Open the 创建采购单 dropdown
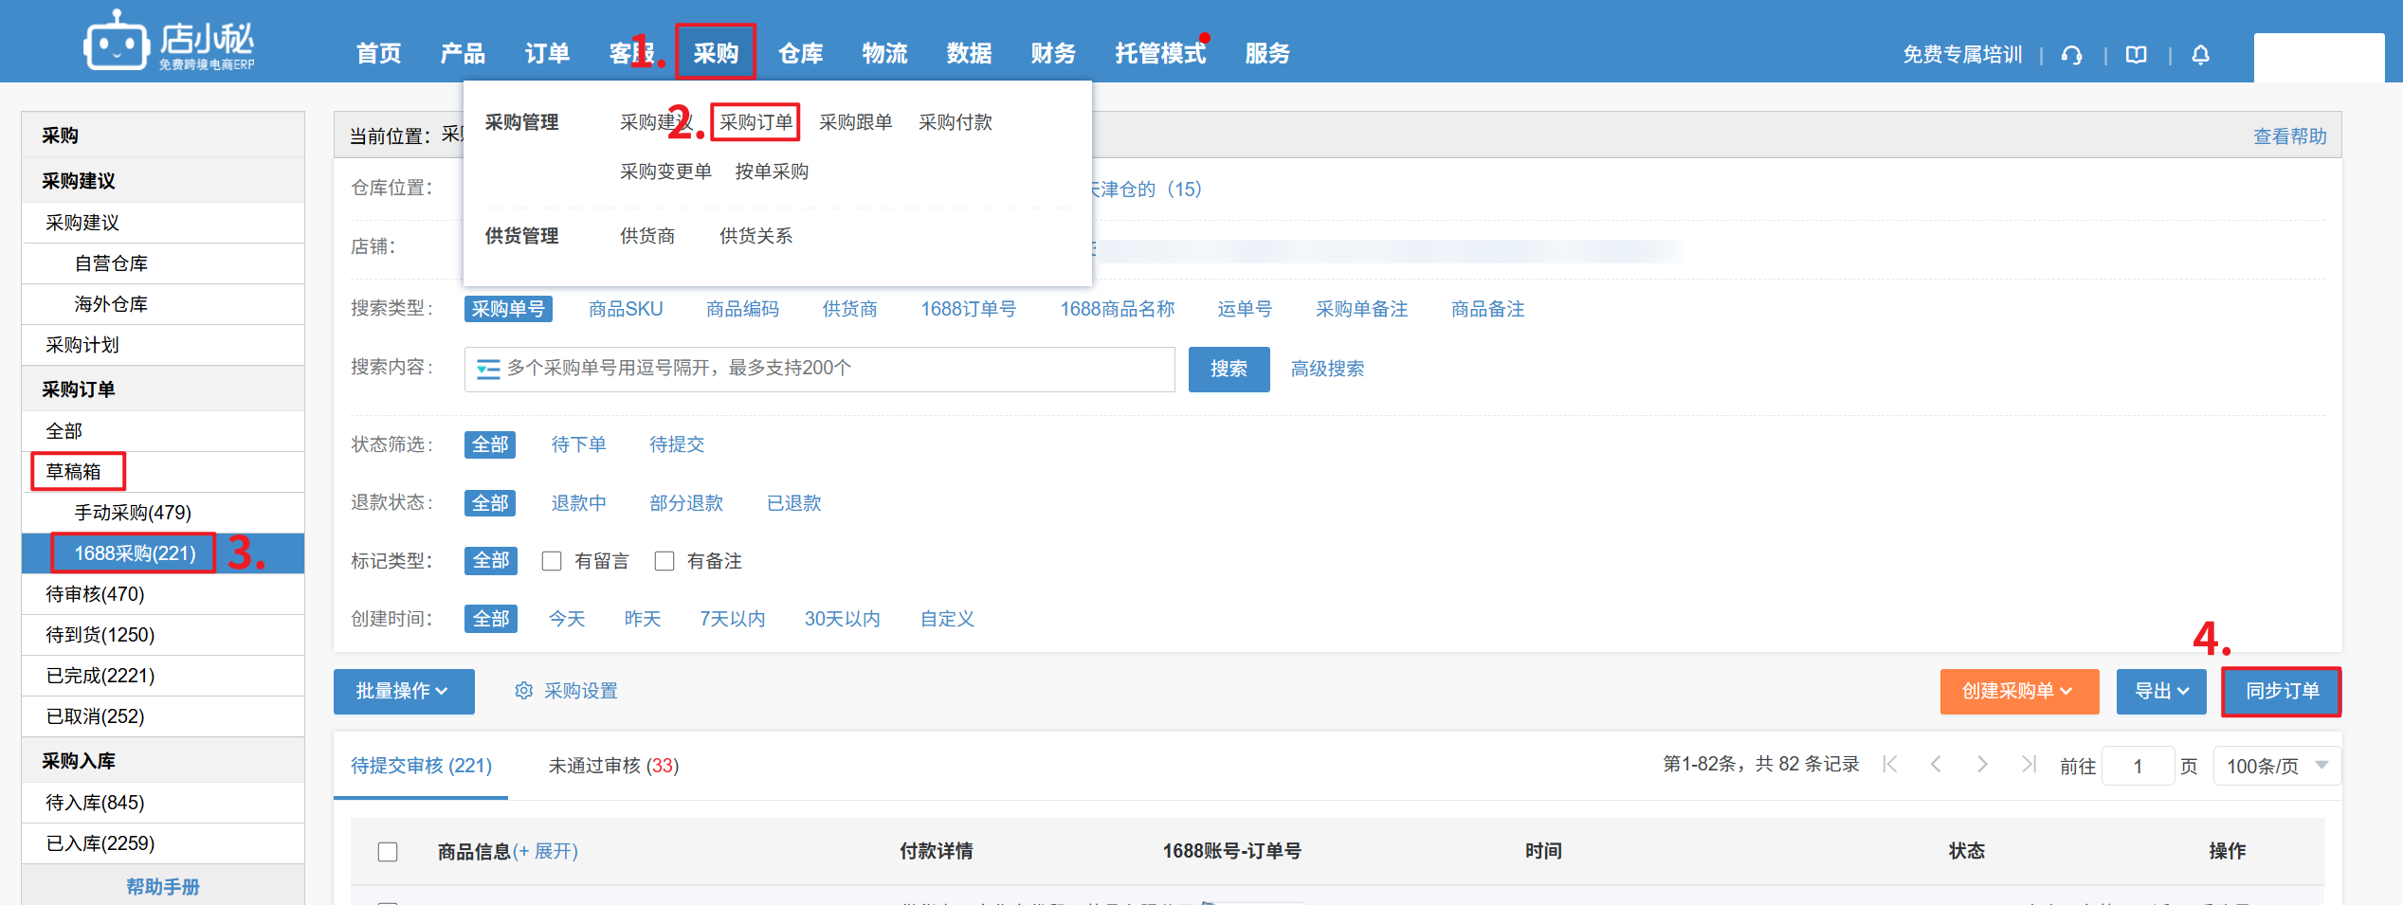This screenshot has height=905, width=2403. tap(2018, 691)
